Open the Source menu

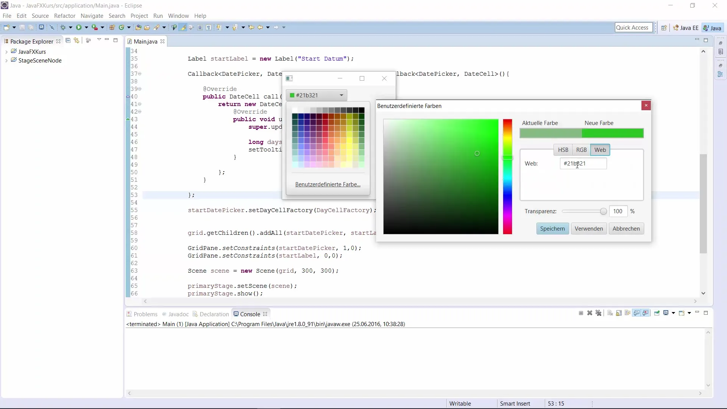pos(40,16)
